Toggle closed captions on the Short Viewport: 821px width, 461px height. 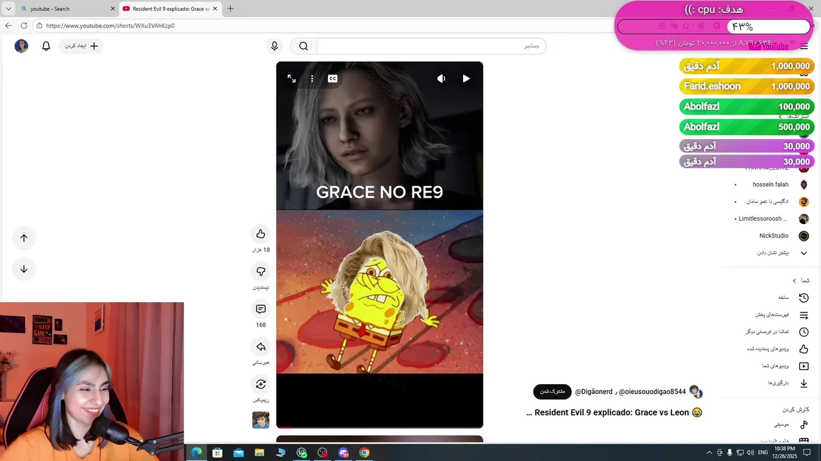[x=332, y=79]
